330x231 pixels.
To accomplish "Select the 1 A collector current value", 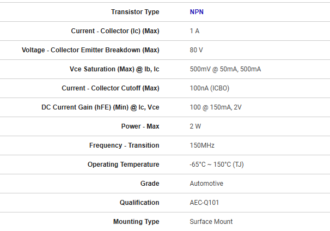I will [x=194, y=31].
